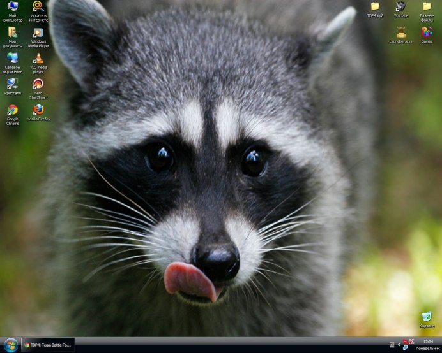Open the Мой компьютер desktop icon
Image resolution: width=442 pixels, height=353 pixels.
tap(12, 11)
